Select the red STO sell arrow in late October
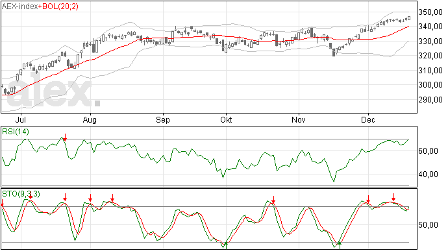448x251 pixels. click(273, 200)
